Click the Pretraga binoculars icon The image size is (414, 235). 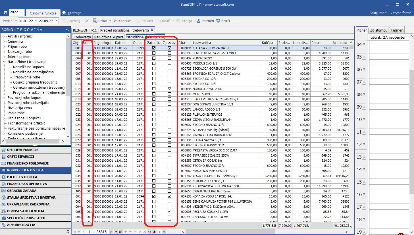coord(64,13)
